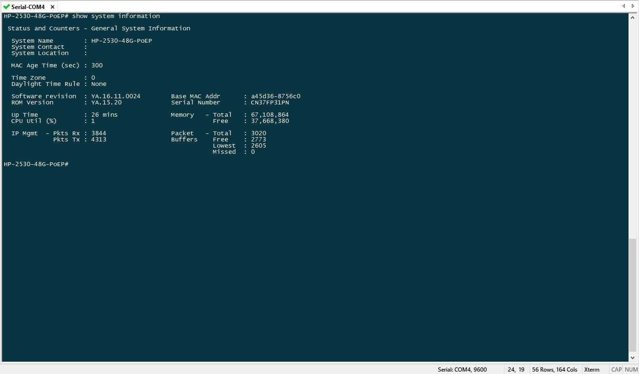Click the status bar Serial: COM4, 9600

(462, 369)
